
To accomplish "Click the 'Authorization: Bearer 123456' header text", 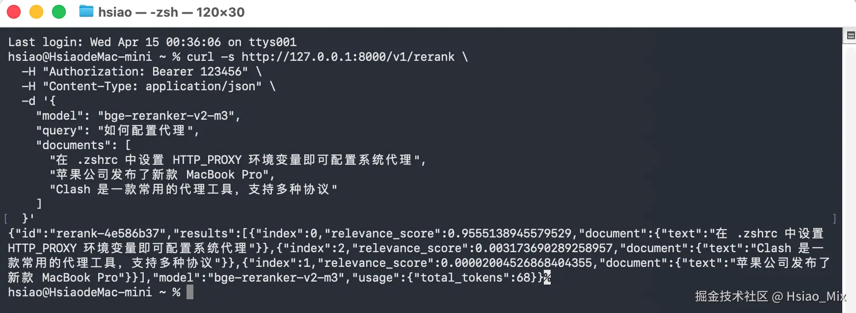I will click(145, 72).
